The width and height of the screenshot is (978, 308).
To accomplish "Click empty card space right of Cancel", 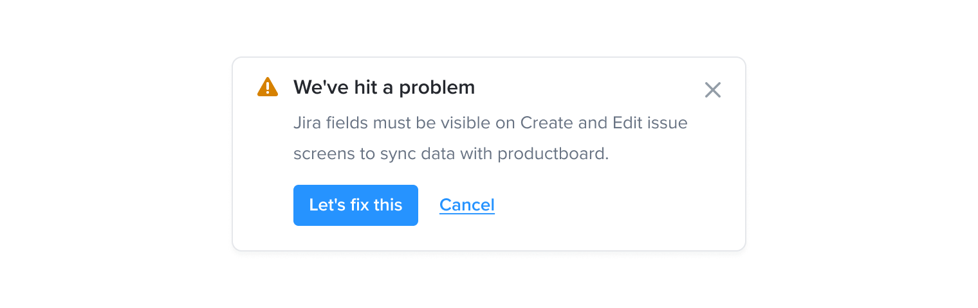I will (618, 205).
